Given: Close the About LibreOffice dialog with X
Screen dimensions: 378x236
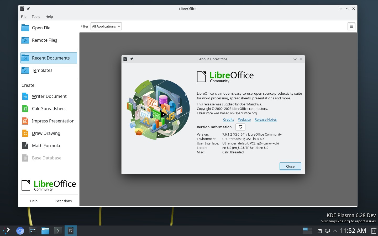Looking at the screenshot, I should point(301,59).
